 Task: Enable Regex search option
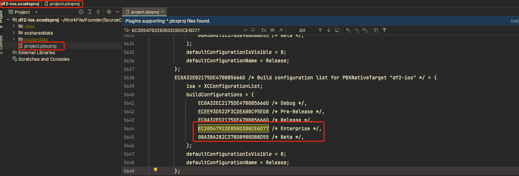pos(281,30)
